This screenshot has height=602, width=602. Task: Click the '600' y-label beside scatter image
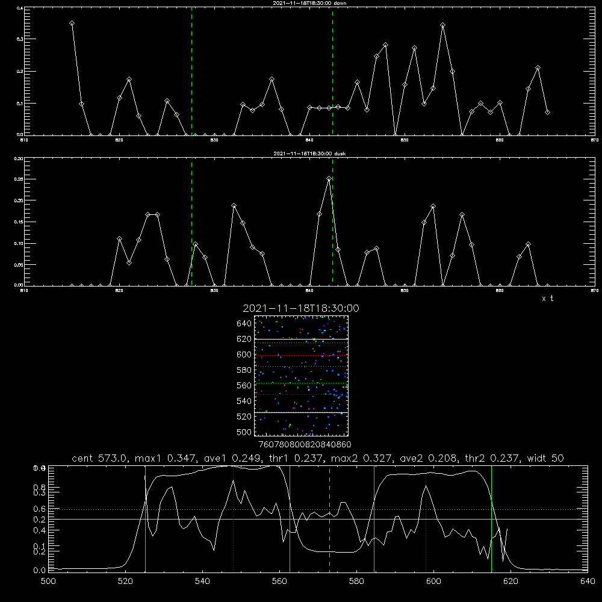point(244,355)
